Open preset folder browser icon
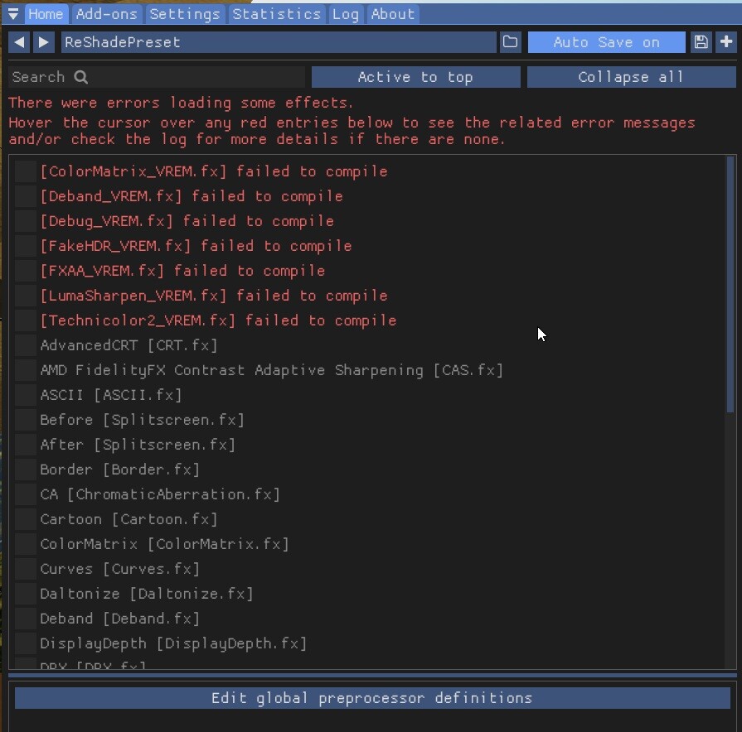 510,42
